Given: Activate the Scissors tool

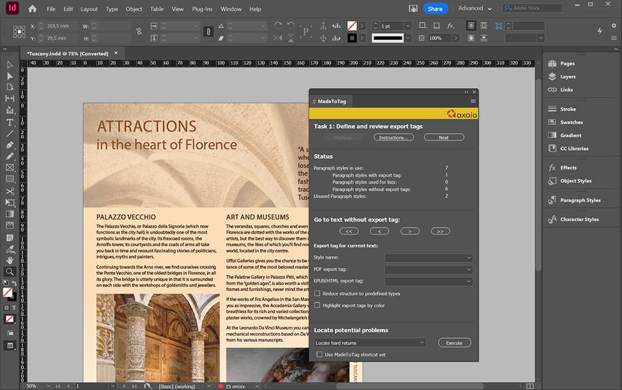Looking at the screenshot, I should [x=10, y=191].
